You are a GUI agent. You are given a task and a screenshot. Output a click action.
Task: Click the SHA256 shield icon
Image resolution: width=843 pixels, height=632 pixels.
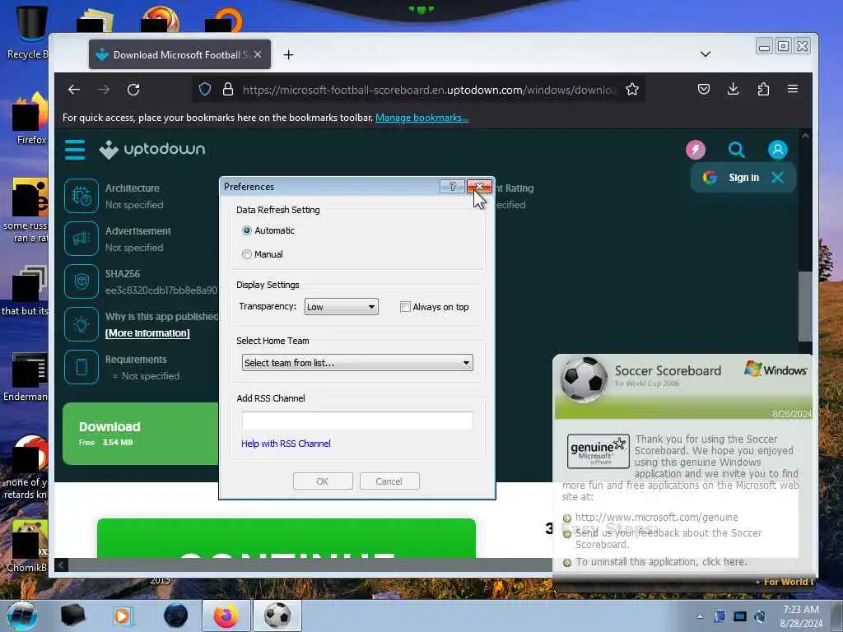[82, 281]
